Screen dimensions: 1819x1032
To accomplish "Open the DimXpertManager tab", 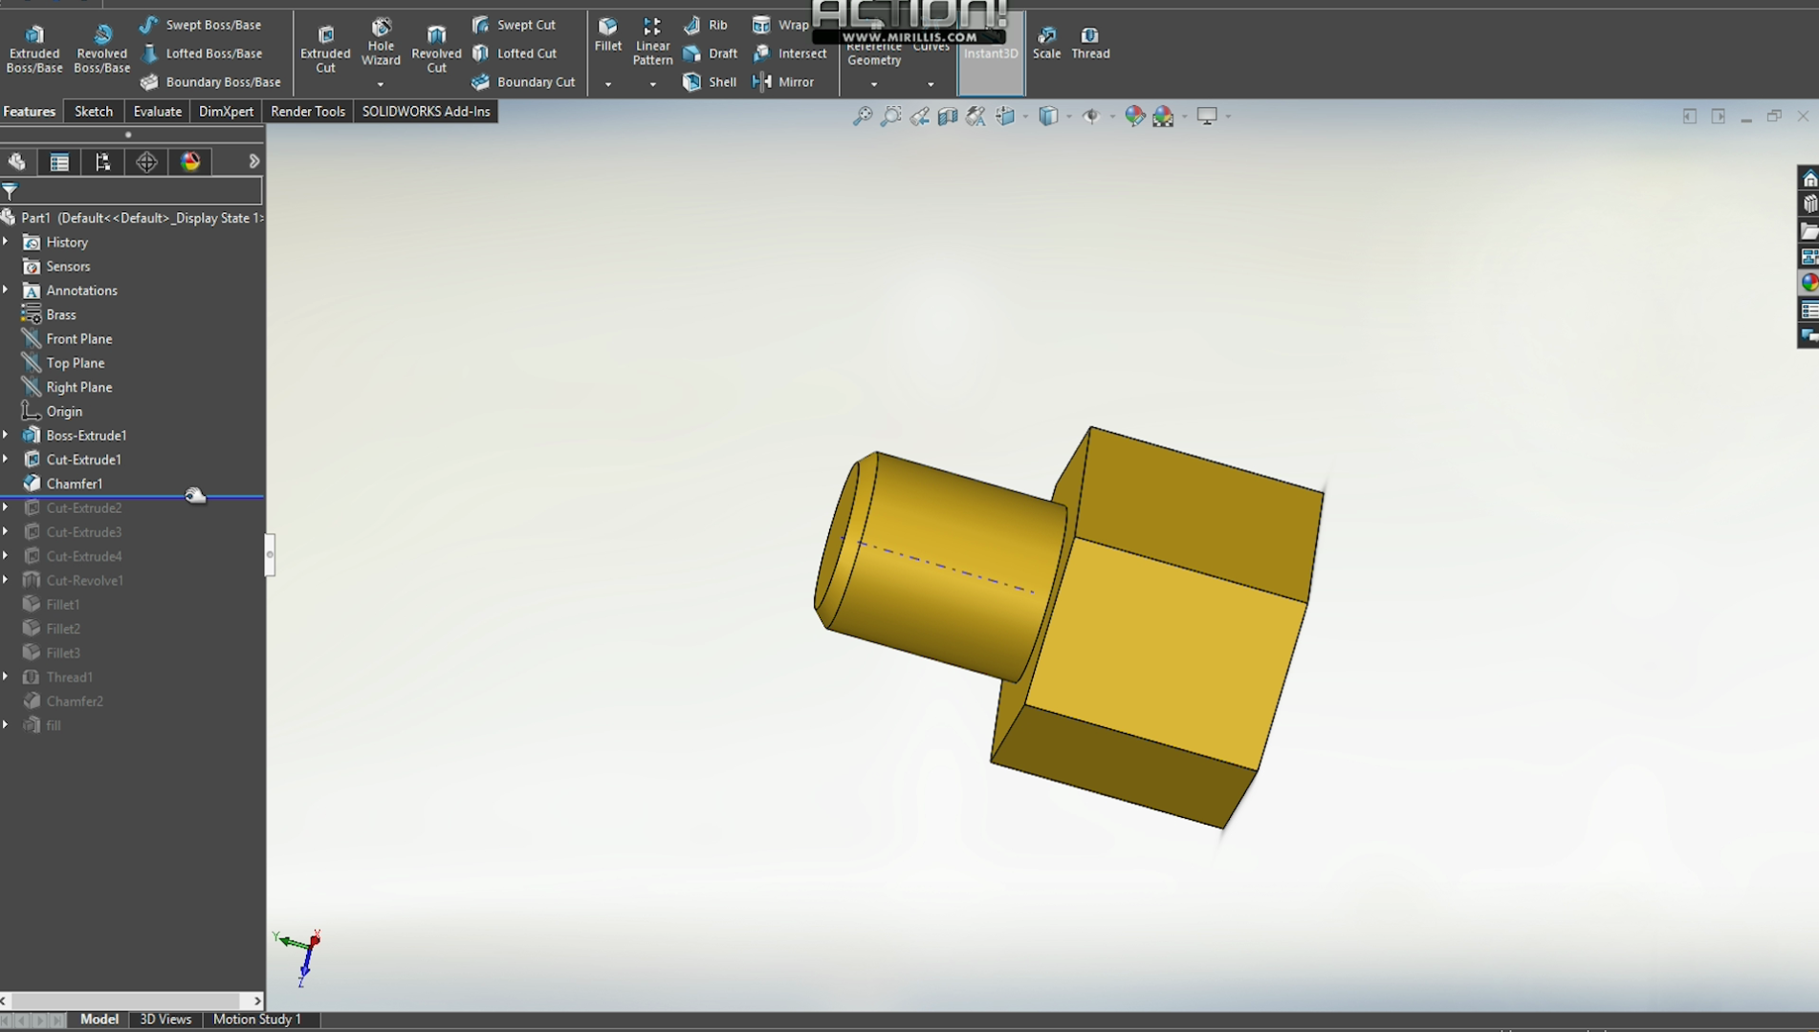I will click(146, 161).
